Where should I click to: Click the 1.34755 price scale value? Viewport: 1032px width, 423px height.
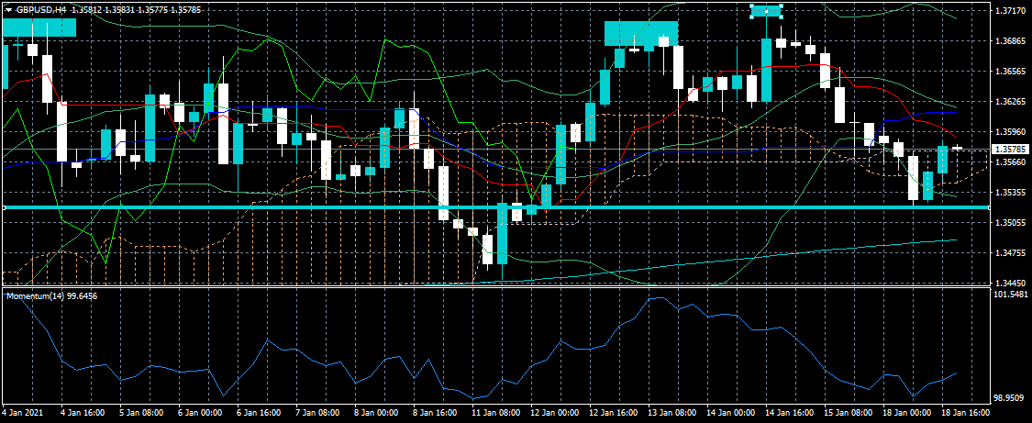(1009, 253)
